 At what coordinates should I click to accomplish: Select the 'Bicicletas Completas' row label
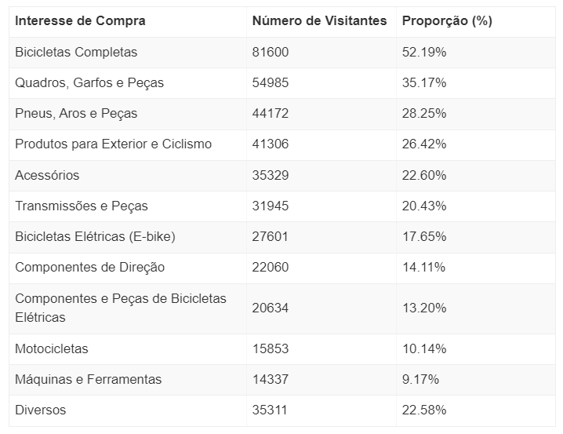[x=76, y=52]
